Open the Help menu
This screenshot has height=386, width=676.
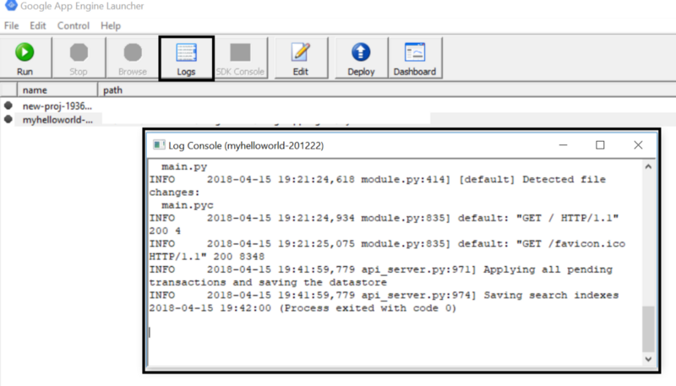(111, 25)
